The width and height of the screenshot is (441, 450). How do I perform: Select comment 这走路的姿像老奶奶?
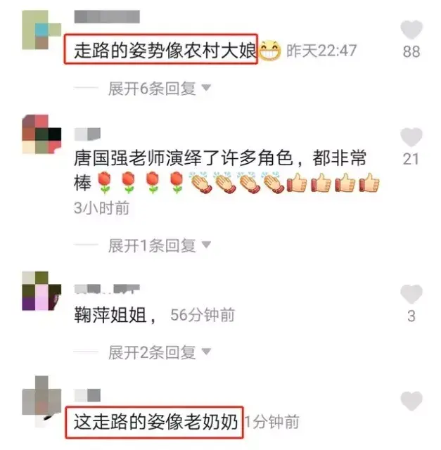154,422
